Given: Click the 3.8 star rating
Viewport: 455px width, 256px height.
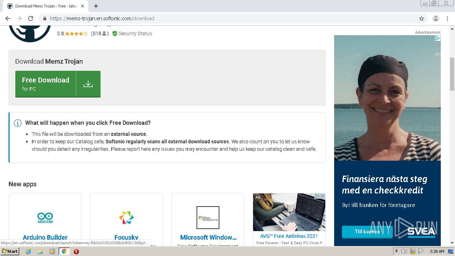Looking at the screenshot, I should click(x=72, y=33).
